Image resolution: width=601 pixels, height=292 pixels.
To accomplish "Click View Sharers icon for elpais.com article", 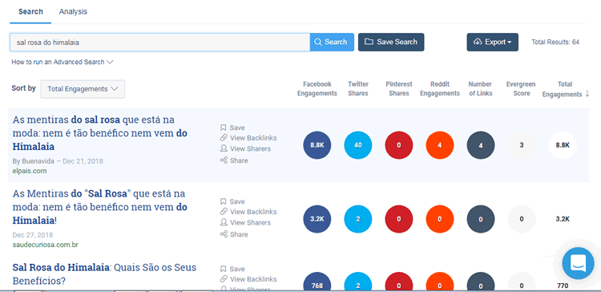I will [x=224, y=148].
